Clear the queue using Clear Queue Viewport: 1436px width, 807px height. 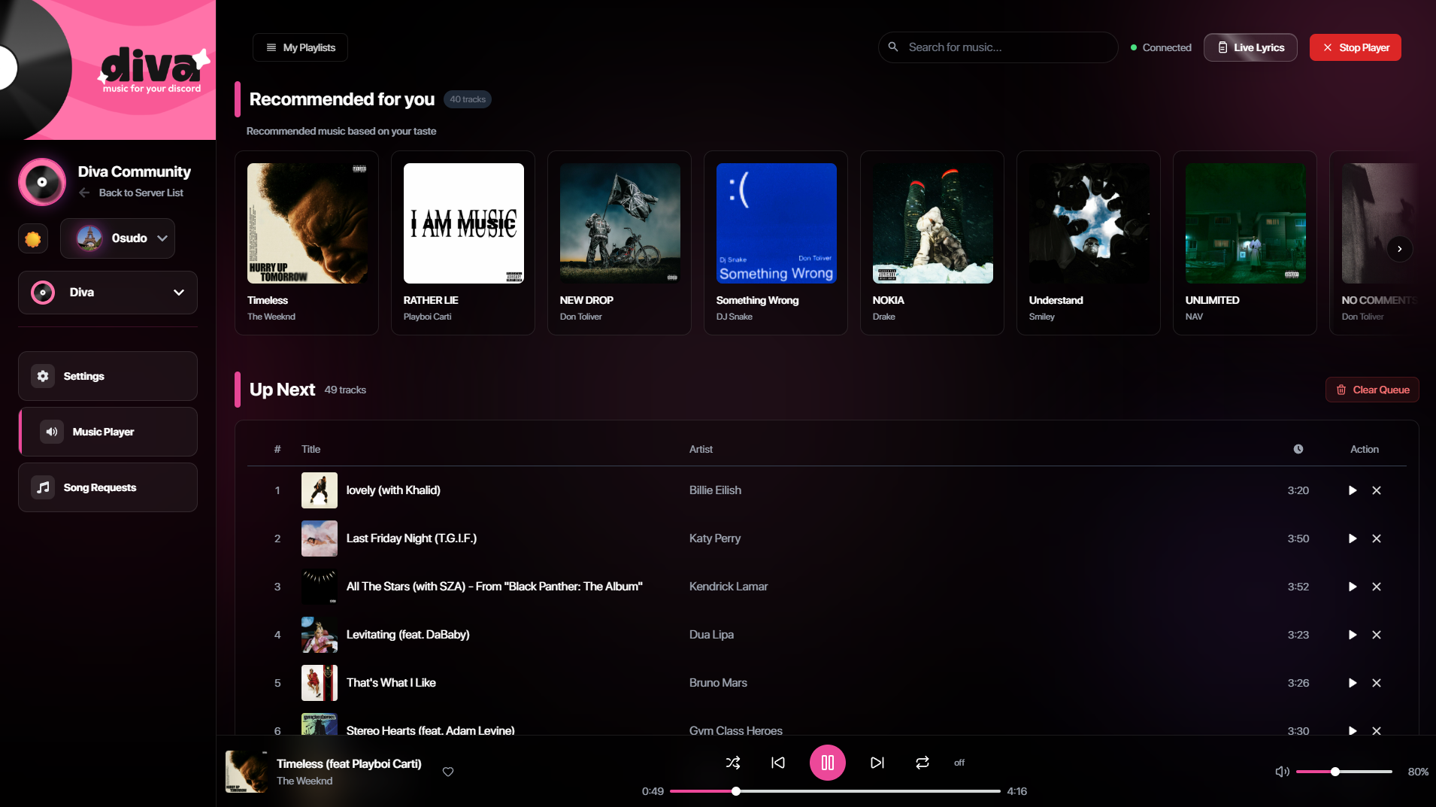[x=1371, y=390]
